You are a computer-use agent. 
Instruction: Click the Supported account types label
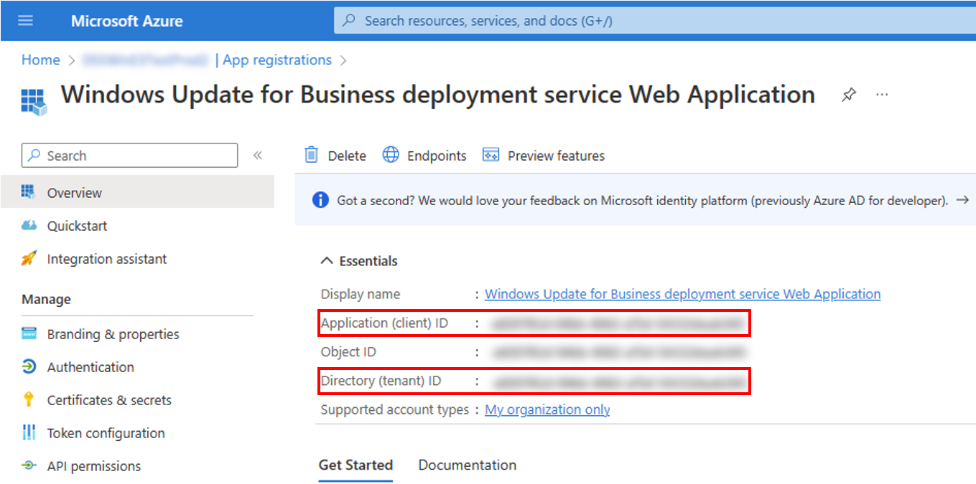pyautogui.click(x=394, y=409)
